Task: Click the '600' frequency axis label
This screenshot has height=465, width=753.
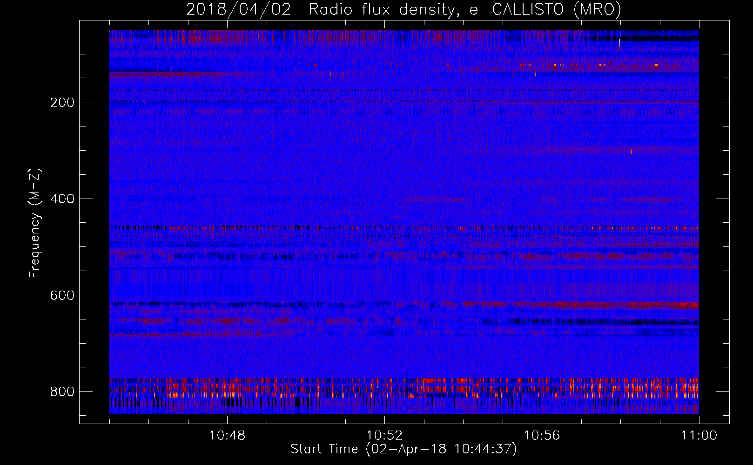Action: pyautogui.click(x=62, y=296)
